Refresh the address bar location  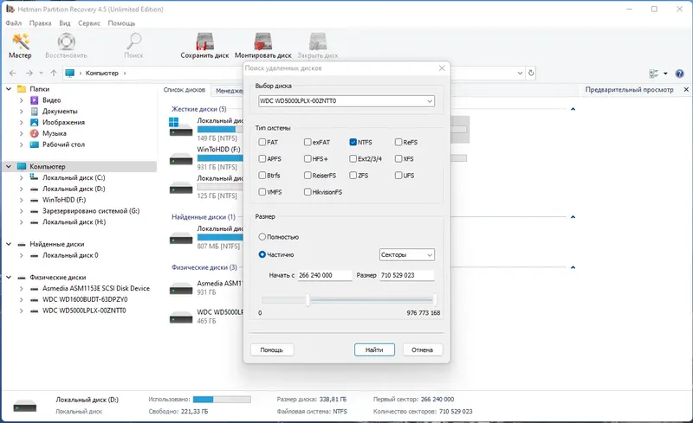coord(531,73)
